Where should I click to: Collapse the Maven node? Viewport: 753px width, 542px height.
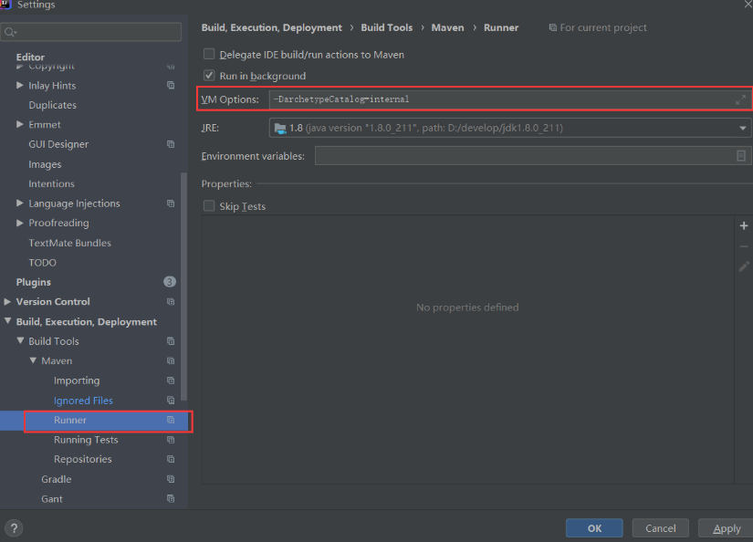click(33, 360)
